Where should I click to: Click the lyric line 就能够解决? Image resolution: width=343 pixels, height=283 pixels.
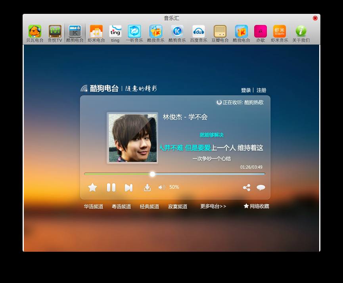point(211,135)
